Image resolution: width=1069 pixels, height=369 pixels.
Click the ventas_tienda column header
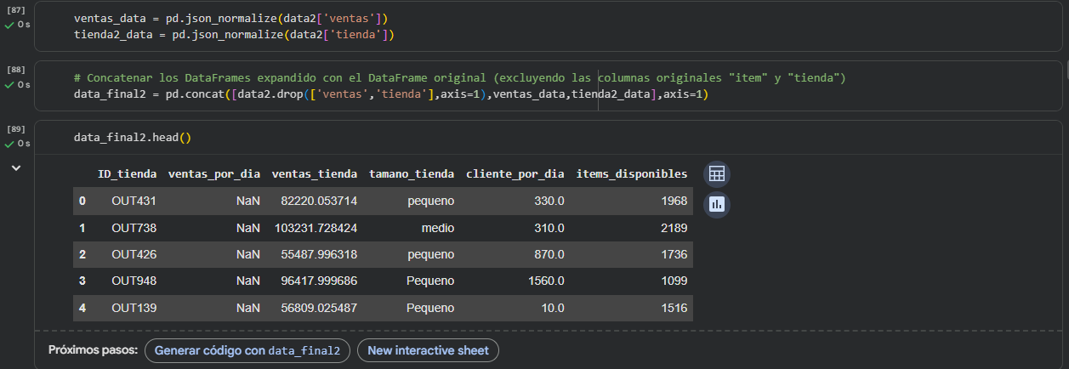pos(314,173)
